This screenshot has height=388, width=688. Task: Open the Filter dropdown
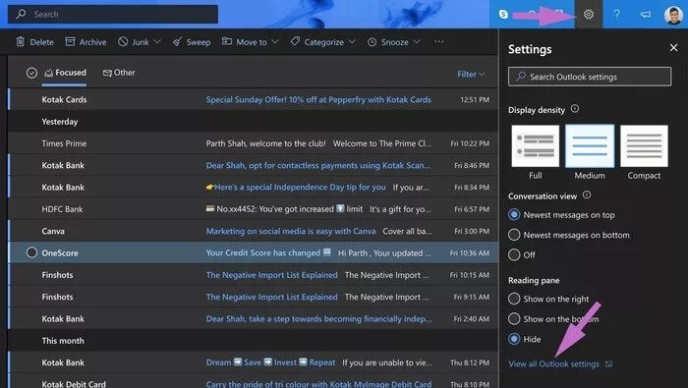click(471, 74)
